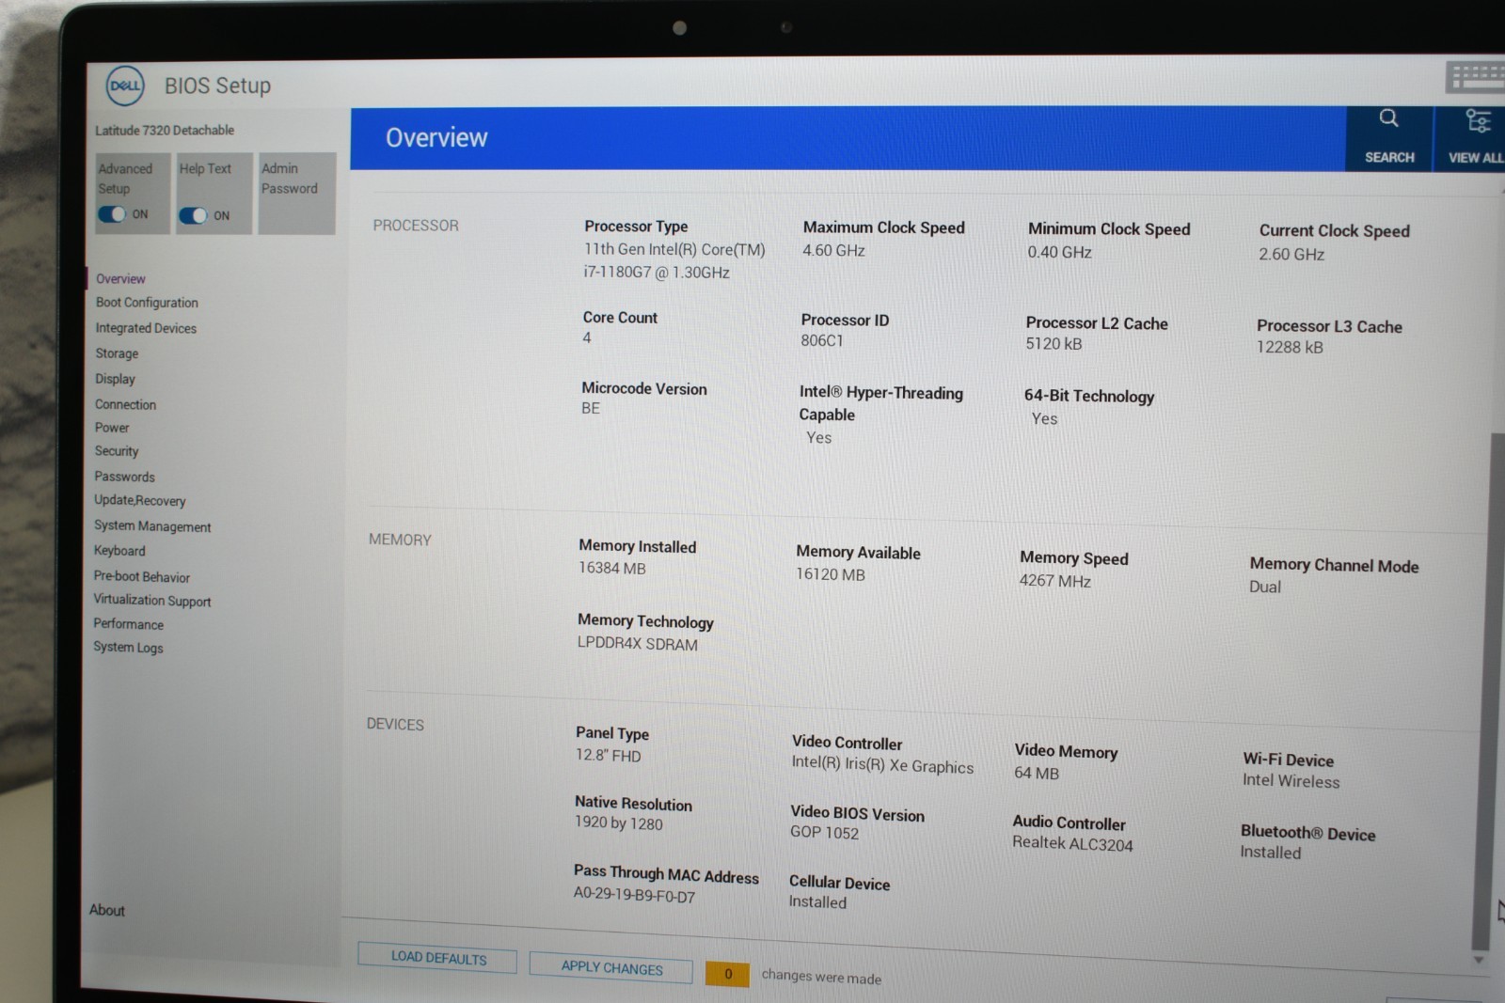Screen dimensions: 1505x1003
Task: Click the 'A0-29-19-B9-F0-D7' MAC address
Action: pyautogui.click(x=635, y=896)
